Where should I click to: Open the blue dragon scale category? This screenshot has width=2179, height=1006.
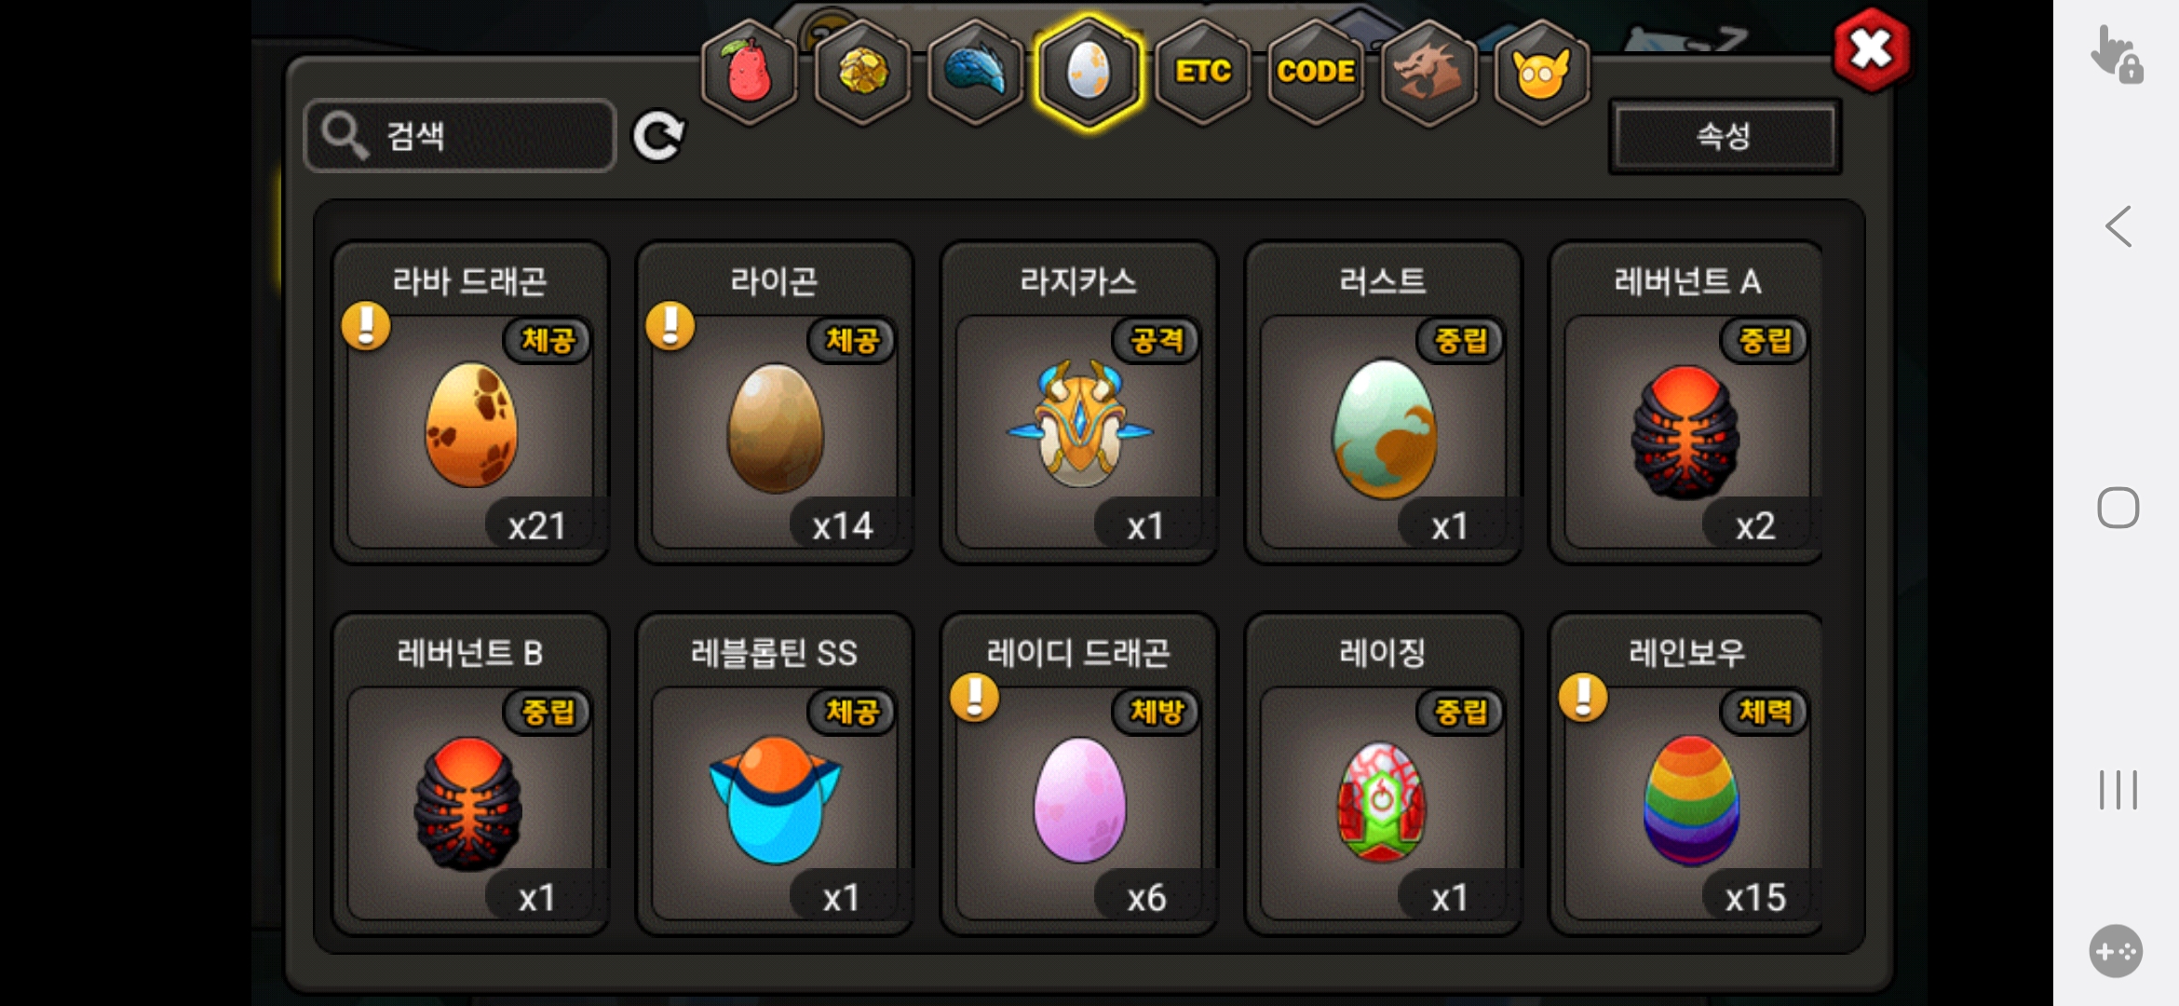(x=976, y=72)
